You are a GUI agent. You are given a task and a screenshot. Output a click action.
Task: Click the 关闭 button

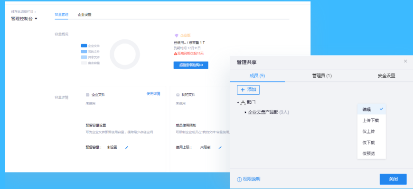tap(393, 179)
